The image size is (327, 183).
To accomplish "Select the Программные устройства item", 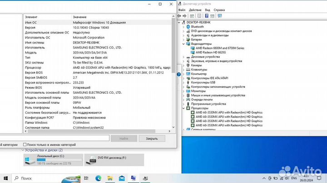I will (208, 104).
